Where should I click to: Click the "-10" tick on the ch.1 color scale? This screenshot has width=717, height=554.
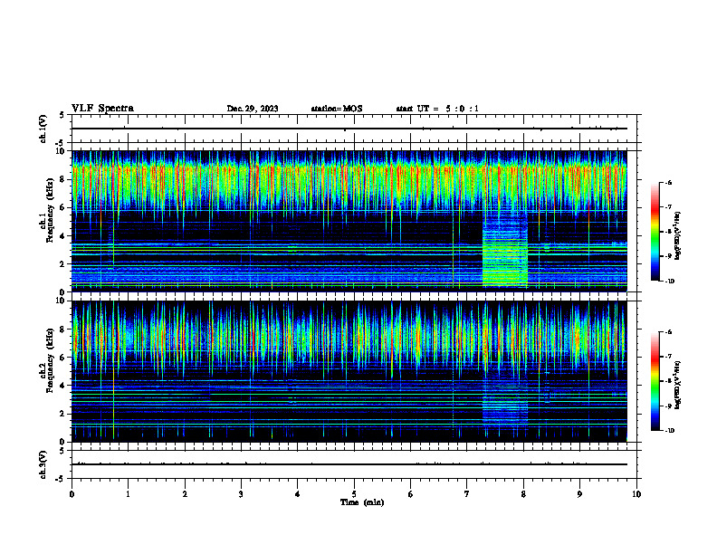669,282
